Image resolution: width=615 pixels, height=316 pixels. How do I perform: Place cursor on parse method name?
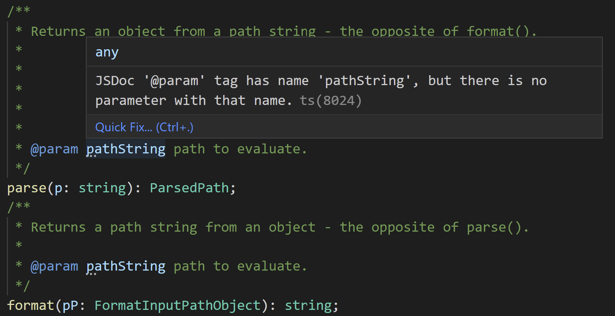pos(27,188)
